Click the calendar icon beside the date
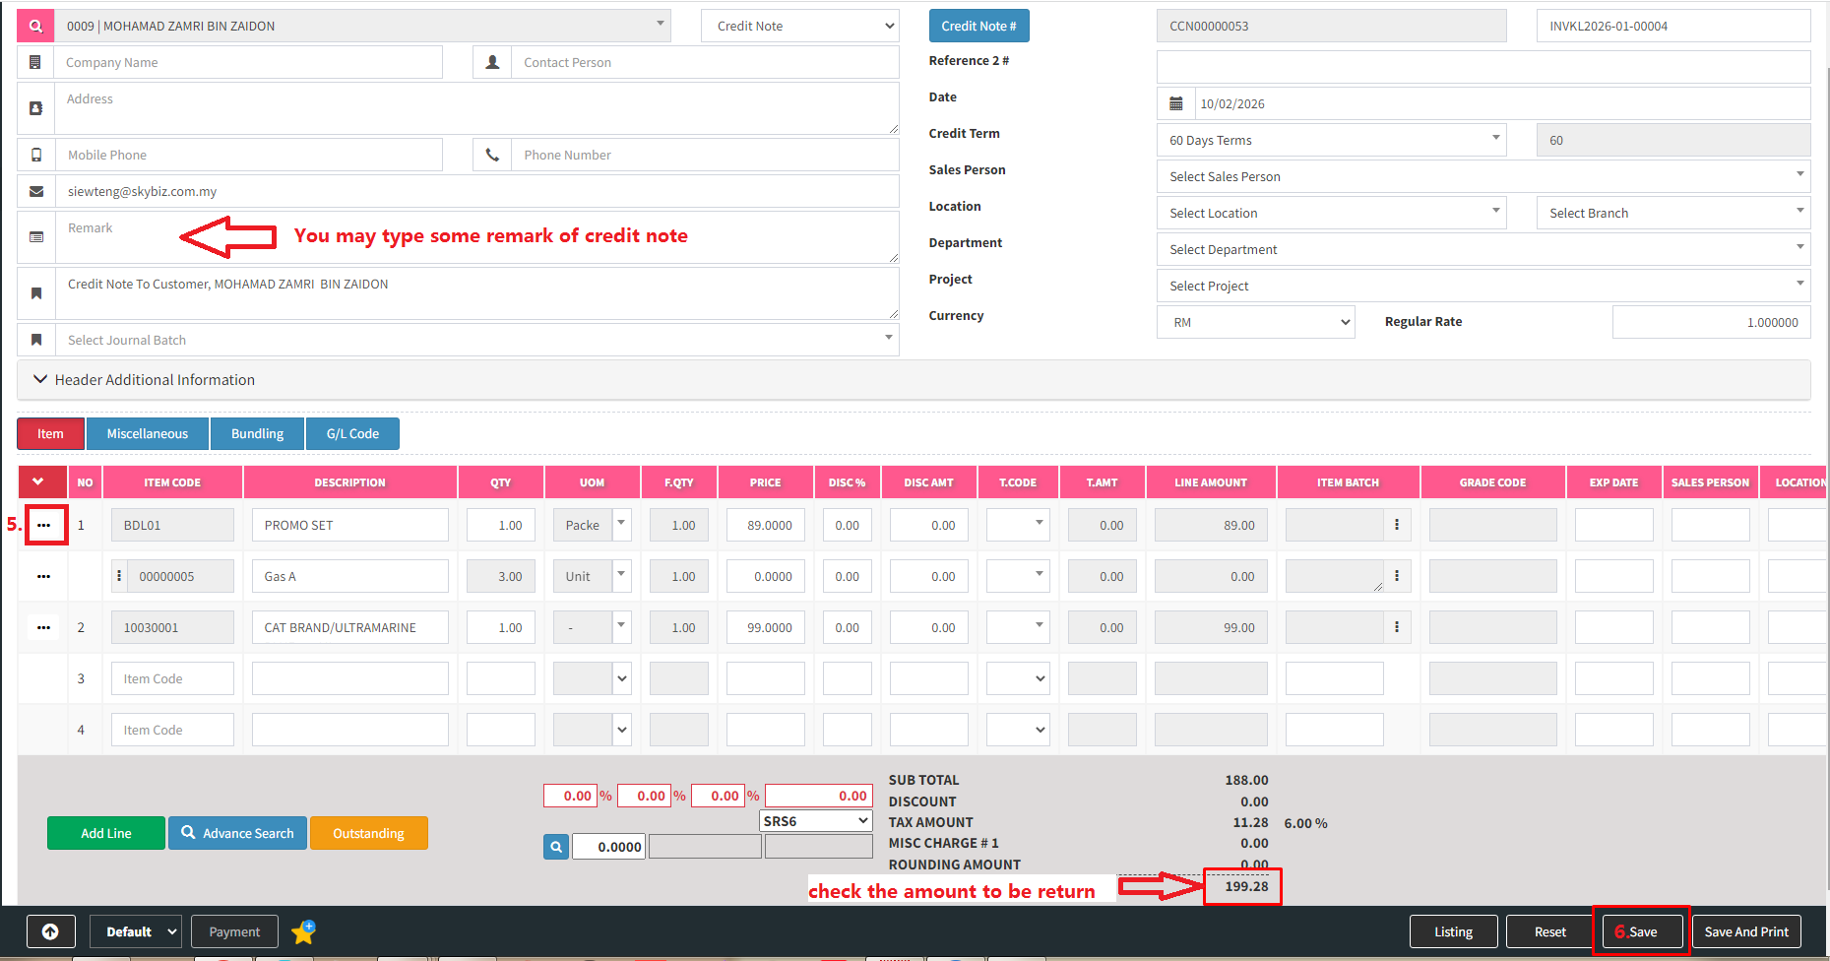 (1175, 103)
